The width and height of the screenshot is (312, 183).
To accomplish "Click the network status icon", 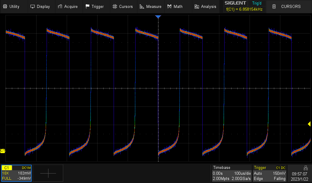I will (x=305, y=168).
